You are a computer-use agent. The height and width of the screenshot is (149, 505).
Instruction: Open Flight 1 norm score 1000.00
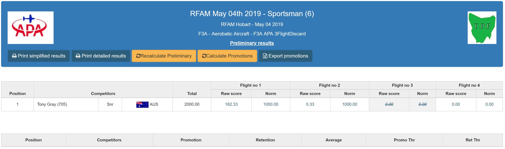(x=271, y=104)
